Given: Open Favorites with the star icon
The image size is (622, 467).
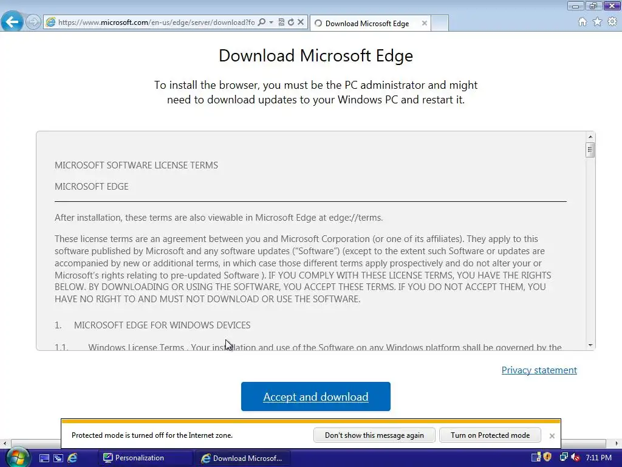Looking at the screenshot, I should pyautogui.click(x=598, y=22).
